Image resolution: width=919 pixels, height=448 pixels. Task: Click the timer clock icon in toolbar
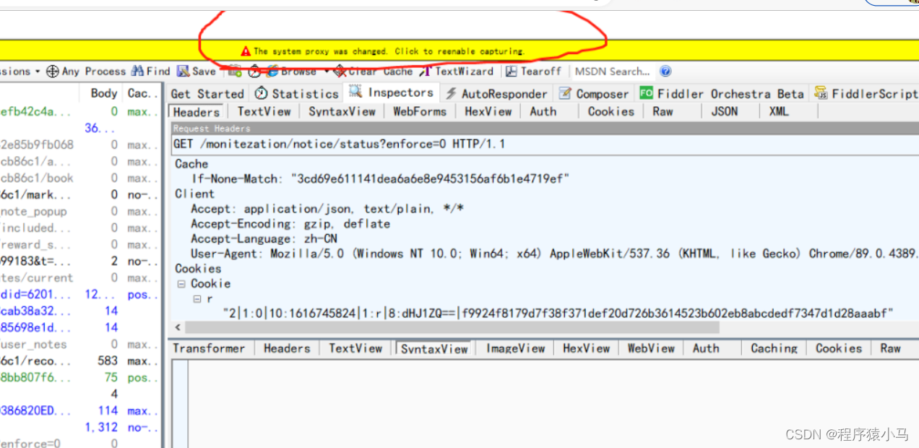(254, 71)
